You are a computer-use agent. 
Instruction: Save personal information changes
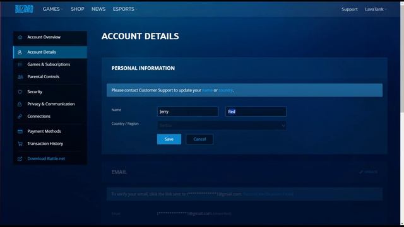[x=169, y=139]
